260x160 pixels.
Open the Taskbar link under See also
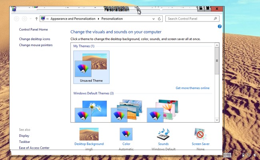(24, 142)
